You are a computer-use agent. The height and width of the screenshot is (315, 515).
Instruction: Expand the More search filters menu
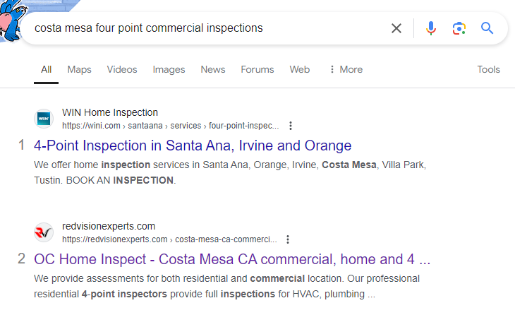point(346,69)
